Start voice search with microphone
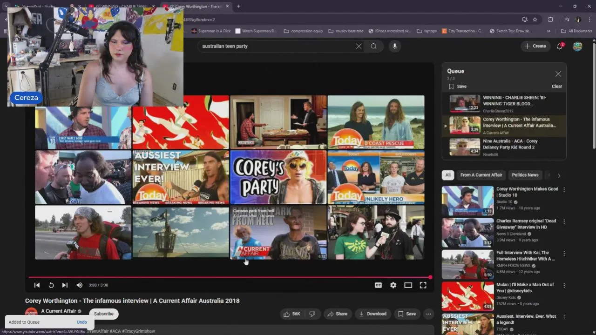Viewport: 596px width, 335px height. click(394, 46)
